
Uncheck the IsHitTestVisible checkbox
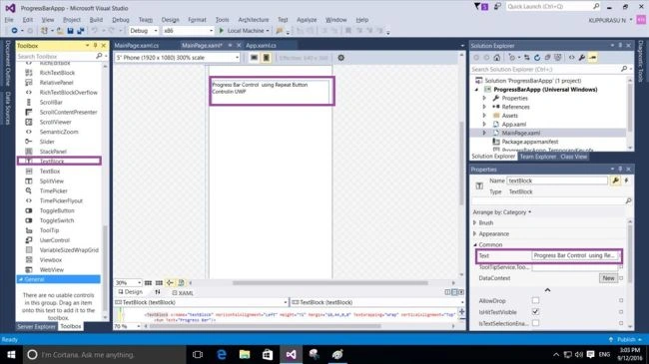pyautogui.click(x=535, y=311)
